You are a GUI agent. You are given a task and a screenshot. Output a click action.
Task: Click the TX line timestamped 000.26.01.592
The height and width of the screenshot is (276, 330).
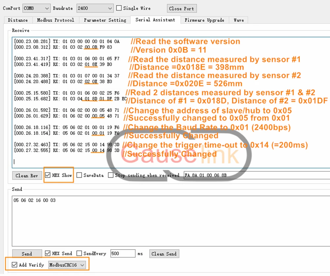click(67, 110)
